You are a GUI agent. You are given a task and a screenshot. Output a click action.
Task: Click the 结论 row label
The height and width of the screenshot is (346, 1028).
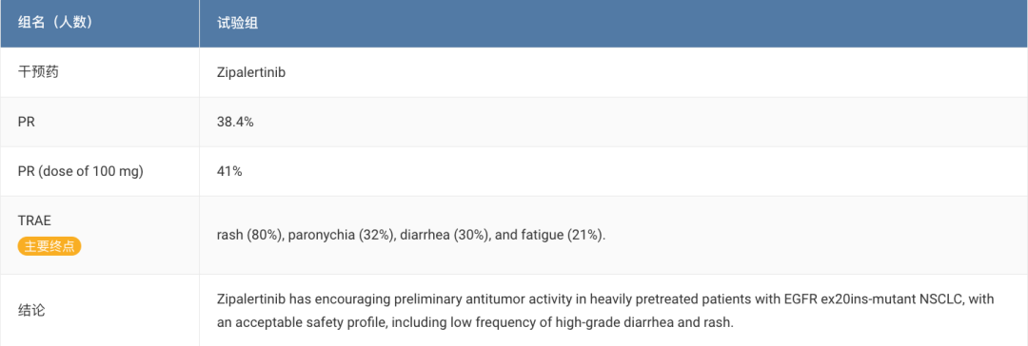31,310
